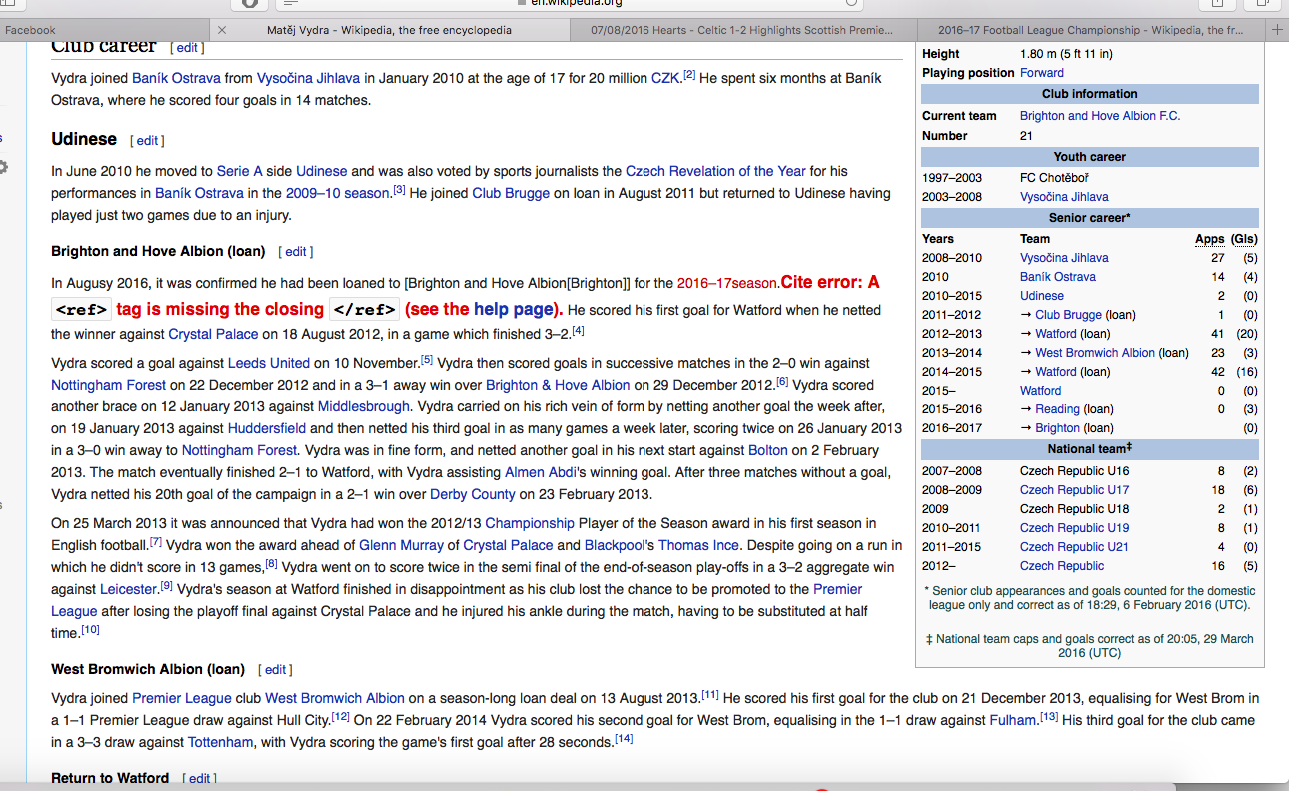Open the help page link in cite error
Screen dimensions: 1289x791
512,310
